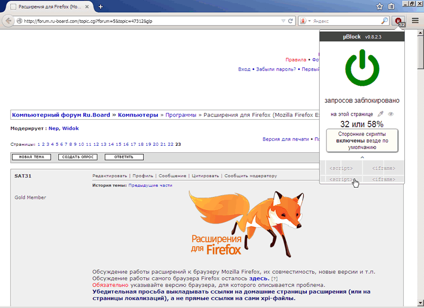Image resolution: width=424 pixels, height=308 pixels.
Task: Open a new tab with the plus button
Action: 101,7
